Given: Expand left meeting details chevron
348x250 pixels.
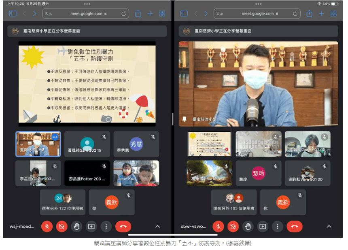Looking at the screenshot, I should tap(158, 227).
